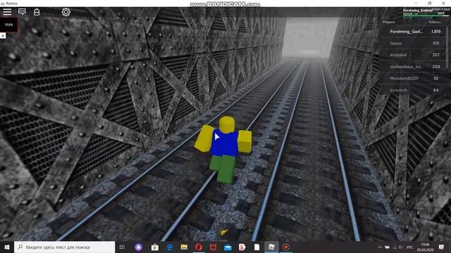
Task: Select player Forstming_Gad... in leaderboard
Action: tap(407, 32)
